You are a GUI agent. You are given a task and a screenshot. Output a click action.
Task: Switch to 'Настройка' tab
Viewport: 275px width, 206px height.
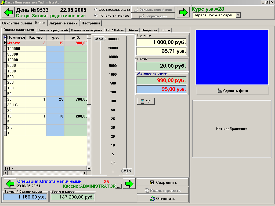click(91, 23)
